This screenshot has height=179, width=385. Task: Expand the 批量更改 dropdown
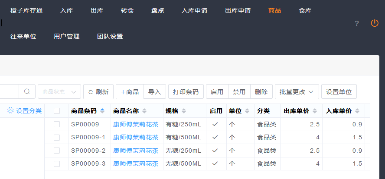coord(297,91)
